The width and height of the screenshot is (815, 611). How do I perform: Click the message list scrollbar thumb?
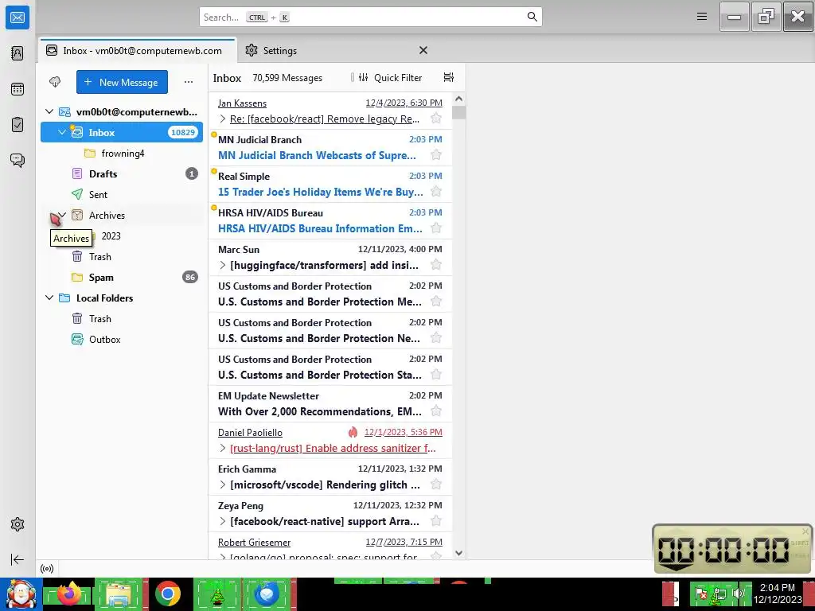tap(458, 113)
